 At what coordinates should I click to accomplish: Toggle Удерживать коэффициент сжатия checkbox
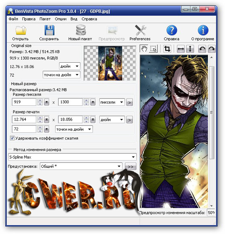[x=12, y=138]
